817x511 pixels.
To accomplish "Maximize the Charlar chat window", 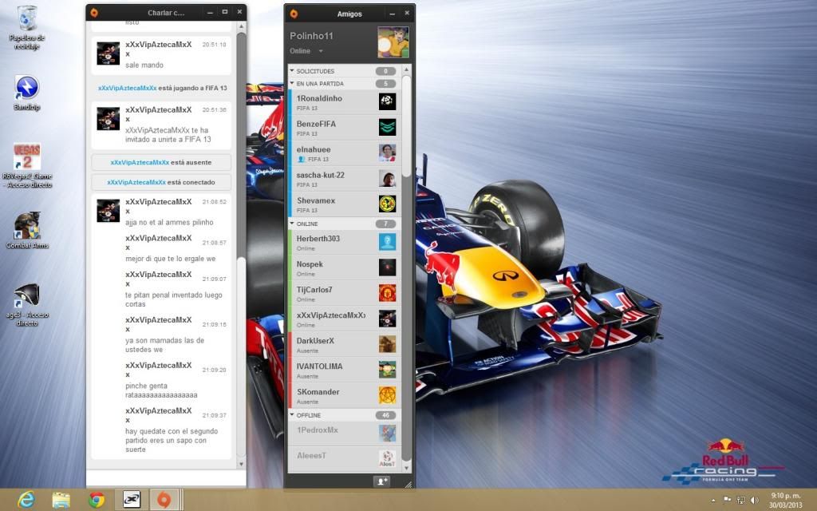I will click(x=224, y=12).
